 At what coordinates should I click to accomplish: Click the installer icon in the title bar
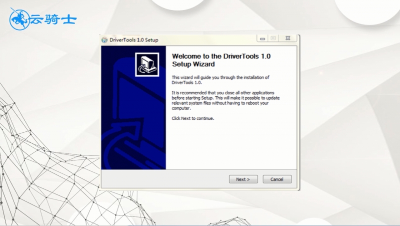[x=104, y=40]
